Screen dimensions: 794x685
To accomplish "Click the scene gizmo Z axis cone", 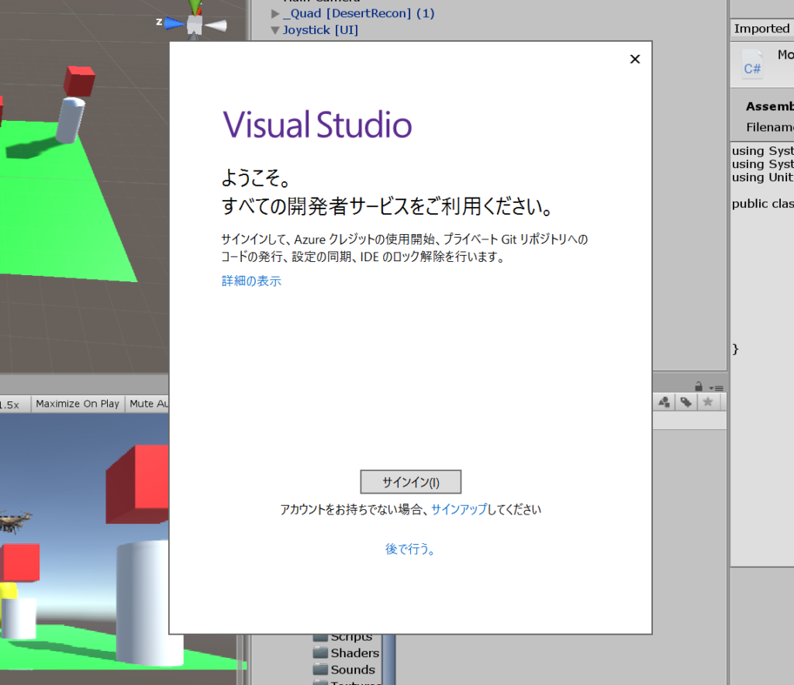I will 173,23.
